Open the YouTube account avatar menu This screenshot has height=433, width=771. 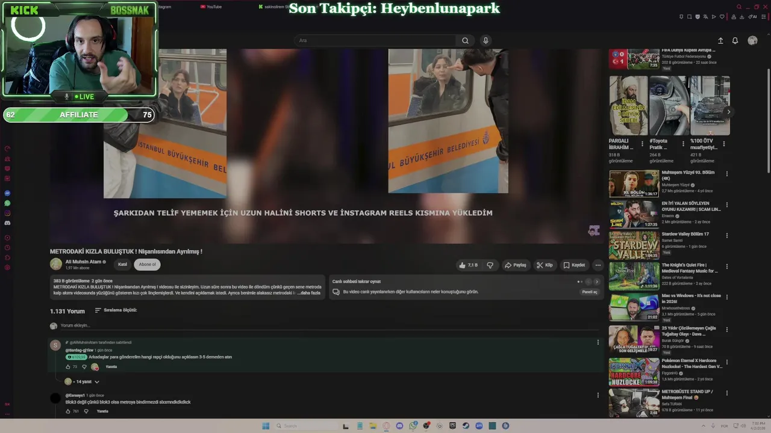coord(752,40)
